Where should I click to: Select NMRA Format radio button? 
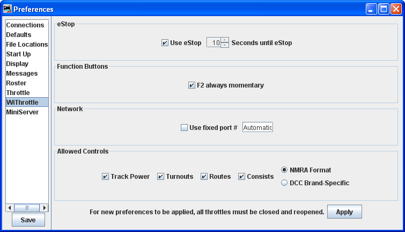[285, 170]
